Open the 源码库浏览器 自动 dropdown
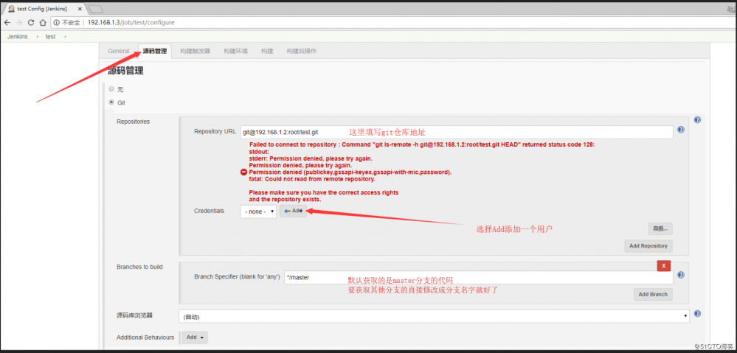Image resolution: width=737 pixels, height=353 pixels. [x=434, y=316]
